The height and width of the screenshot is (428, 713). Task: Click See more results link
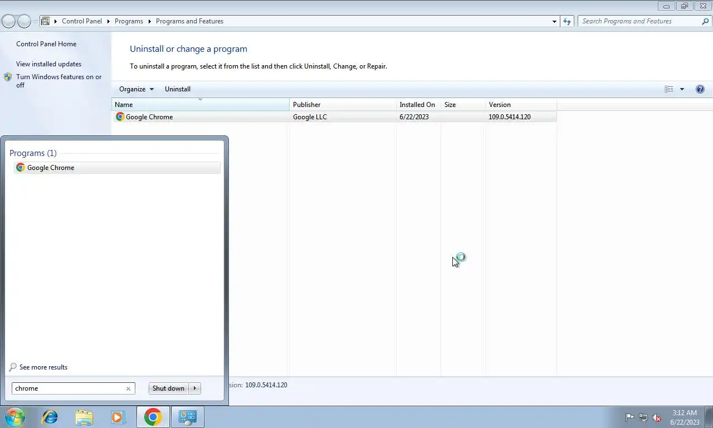tap(43, 367)
